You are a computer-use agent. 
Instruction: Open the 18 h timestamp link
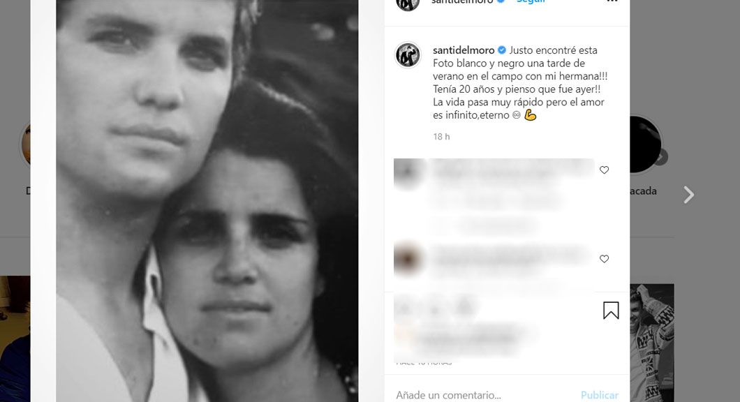click(441, 137)
